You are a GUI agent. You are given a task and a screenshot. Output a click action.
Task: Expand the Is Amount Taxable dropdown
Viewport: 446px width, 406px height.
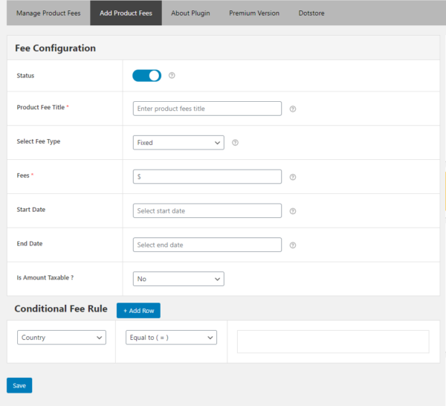pyautogui.click(x=178, y=279)
